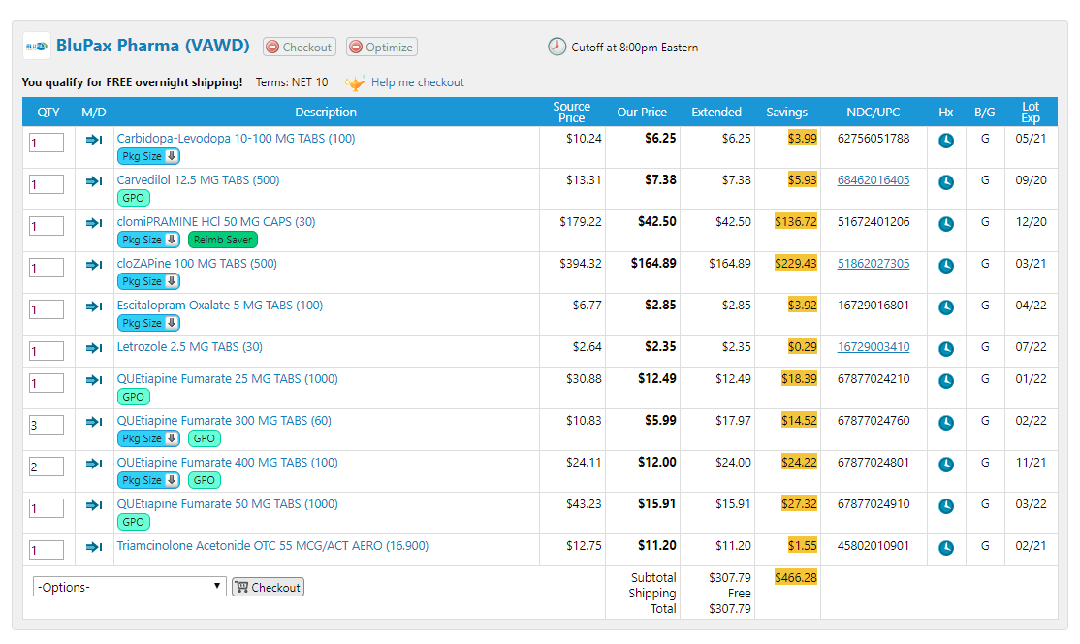Click GPO badge under QUEtiapine 50 MG

(134, 522)
